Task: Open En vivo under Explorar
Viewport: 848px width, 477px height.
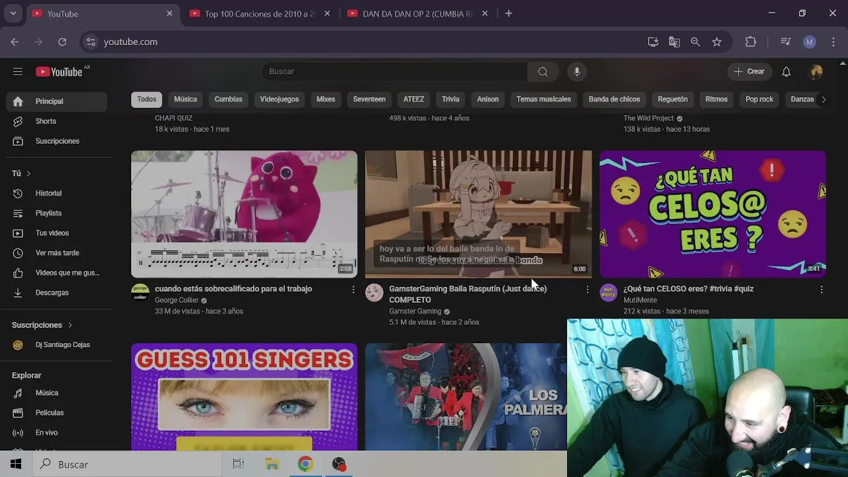Action: (56, 433)
